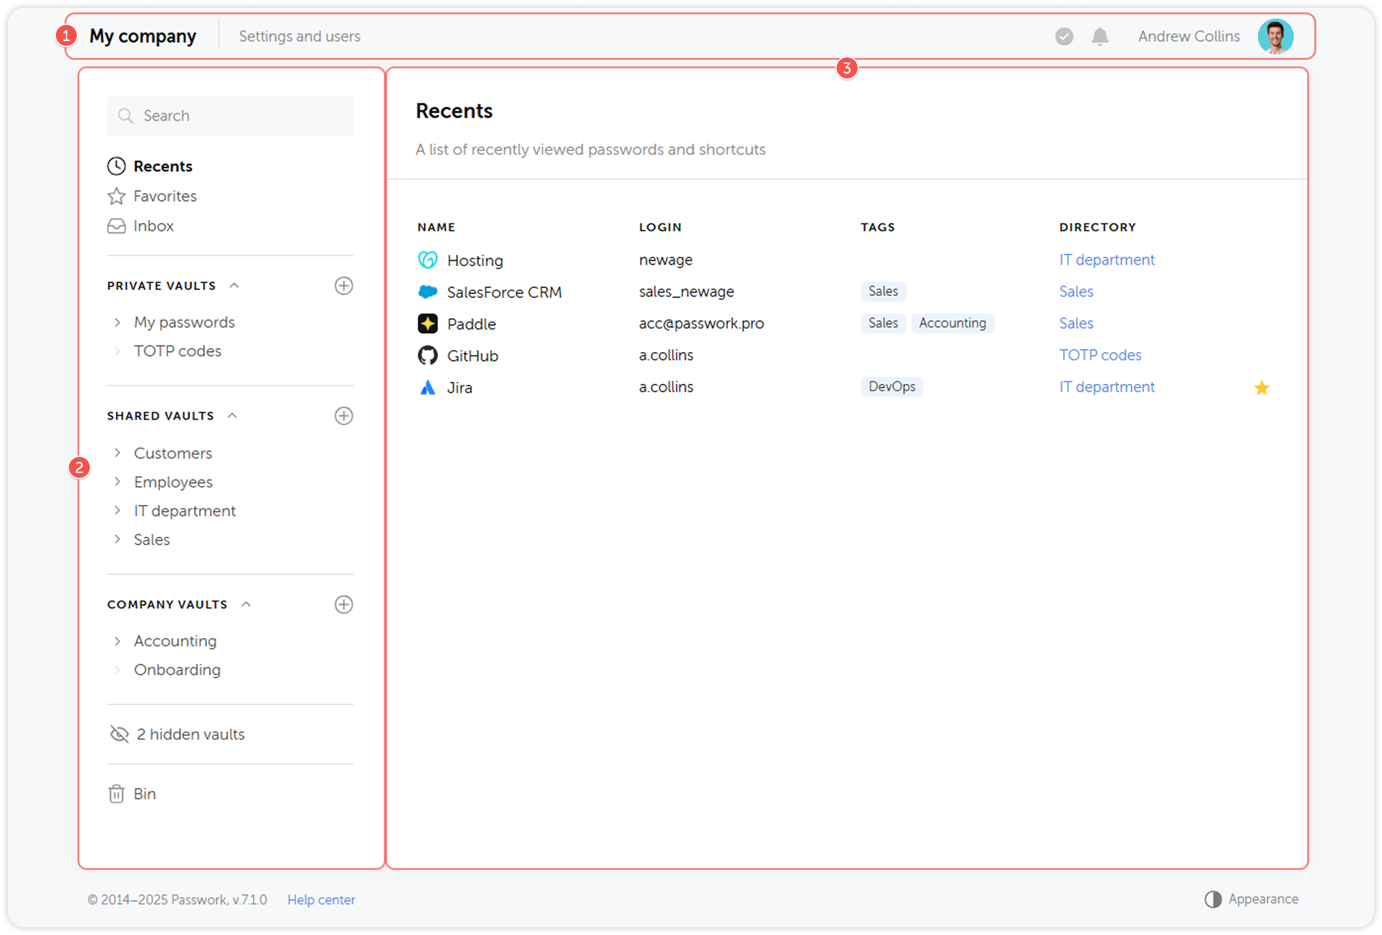The height and width of the screenshot is (935, 1382).
Task: Open the Bin trash icon
Action: (116, 793)
